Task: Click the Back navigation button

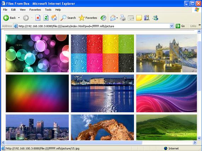Action: coord(10,18)
